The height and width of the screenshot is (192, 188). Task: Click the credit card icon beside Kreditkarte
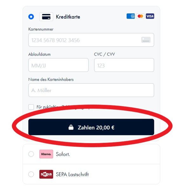pos(46,17)
